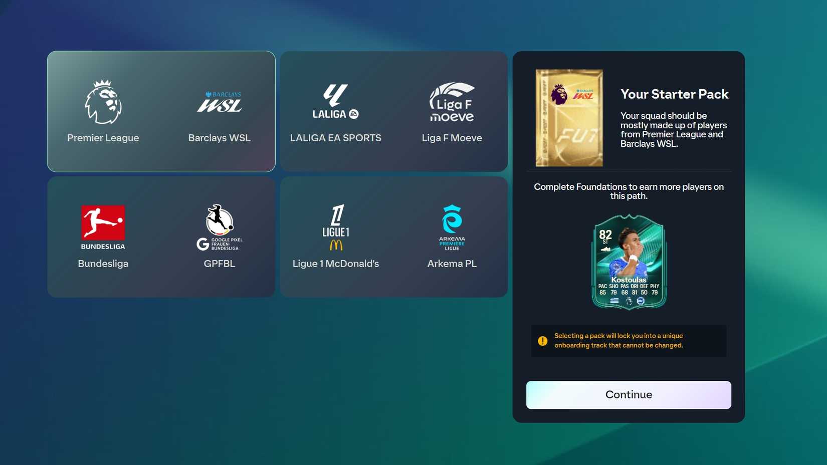Click the squad description under Your Starter Pack
Screen dimensions: 827x465
(674, 130)
